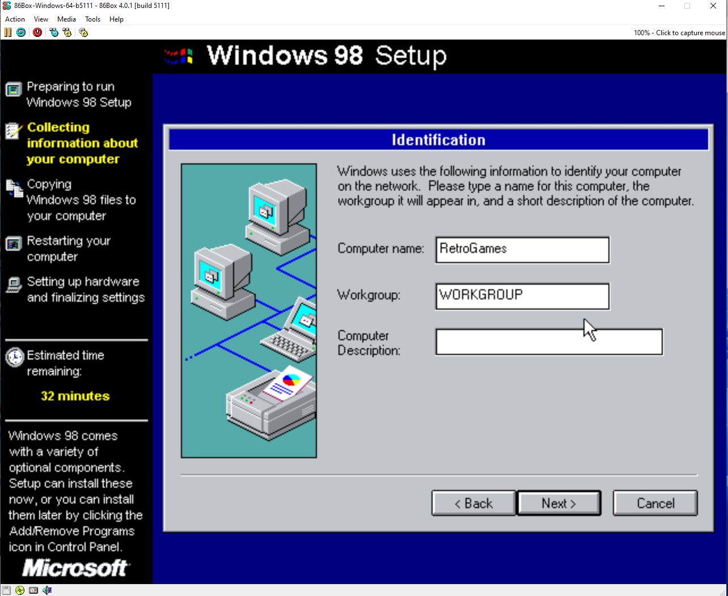Open the Help menu

coord(116,19)
